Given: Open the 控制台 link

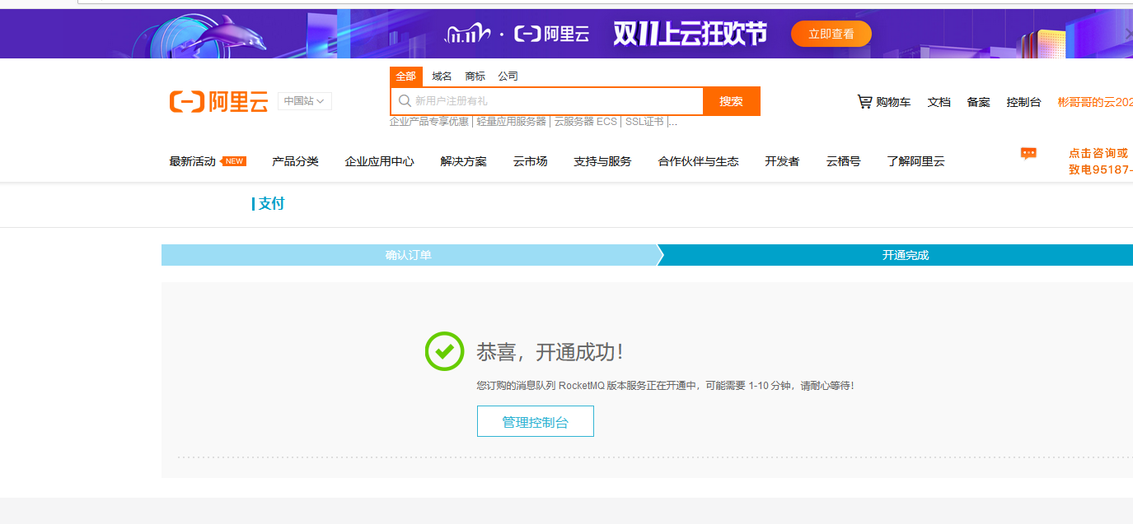Looking at the screenshot, I should click(x=1024, y=102).
